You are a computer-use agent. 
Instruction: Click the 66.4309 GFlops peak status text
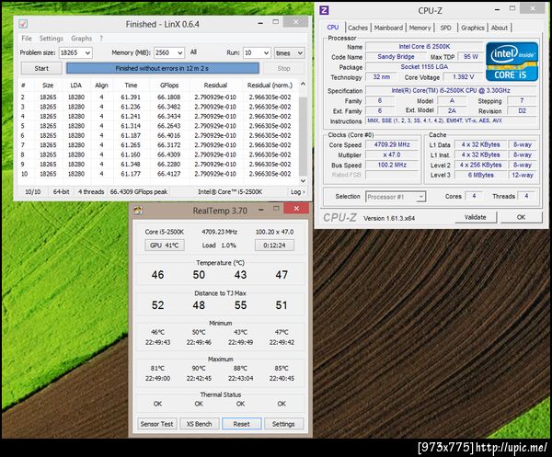coord(139,192)
